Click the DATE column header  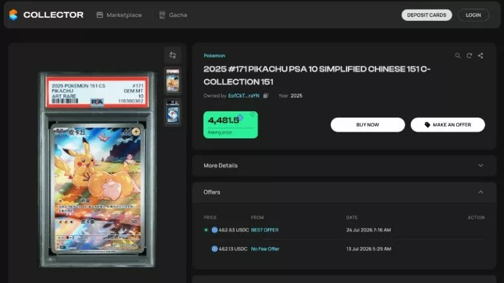point(352,217)
